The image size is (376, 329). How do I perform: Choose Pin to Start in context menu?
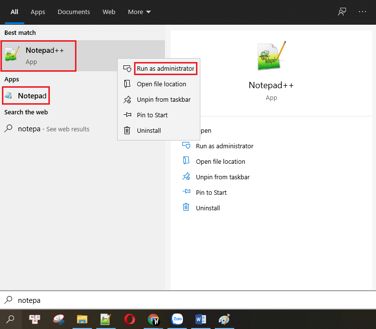152,115
